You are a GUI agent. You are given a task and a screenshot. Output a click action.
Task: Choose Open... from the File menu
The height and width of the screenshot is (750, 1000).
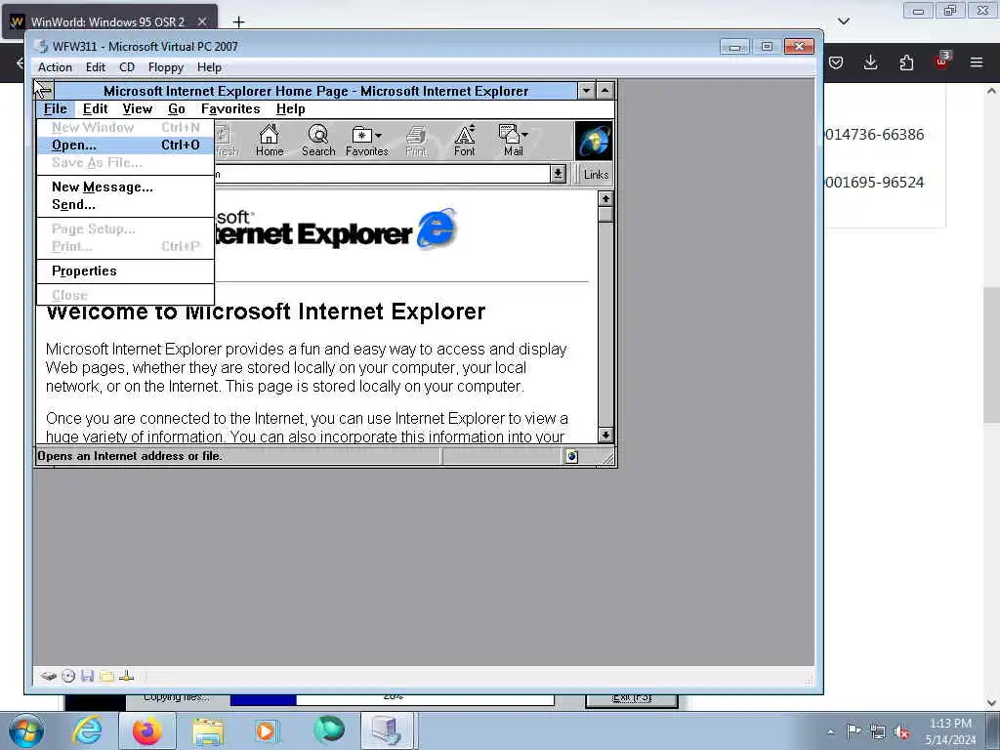pyautogui.click(x=125, y=145)
